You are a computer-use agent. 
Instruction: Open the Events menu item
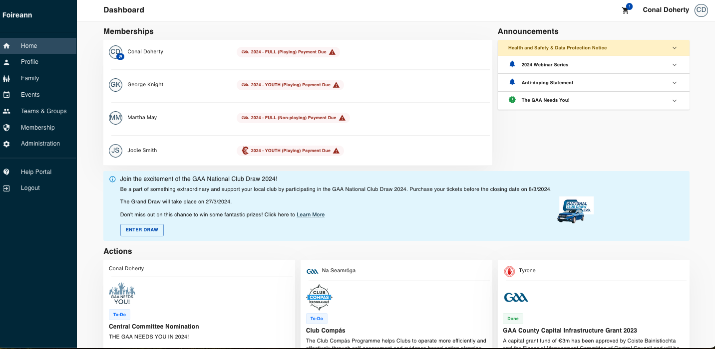point(38,95)
